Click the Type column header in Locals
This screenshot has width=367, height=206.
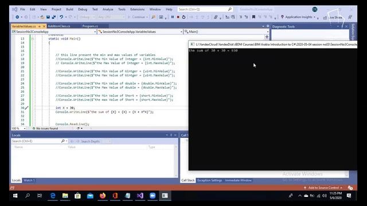(x=151, y=147)
